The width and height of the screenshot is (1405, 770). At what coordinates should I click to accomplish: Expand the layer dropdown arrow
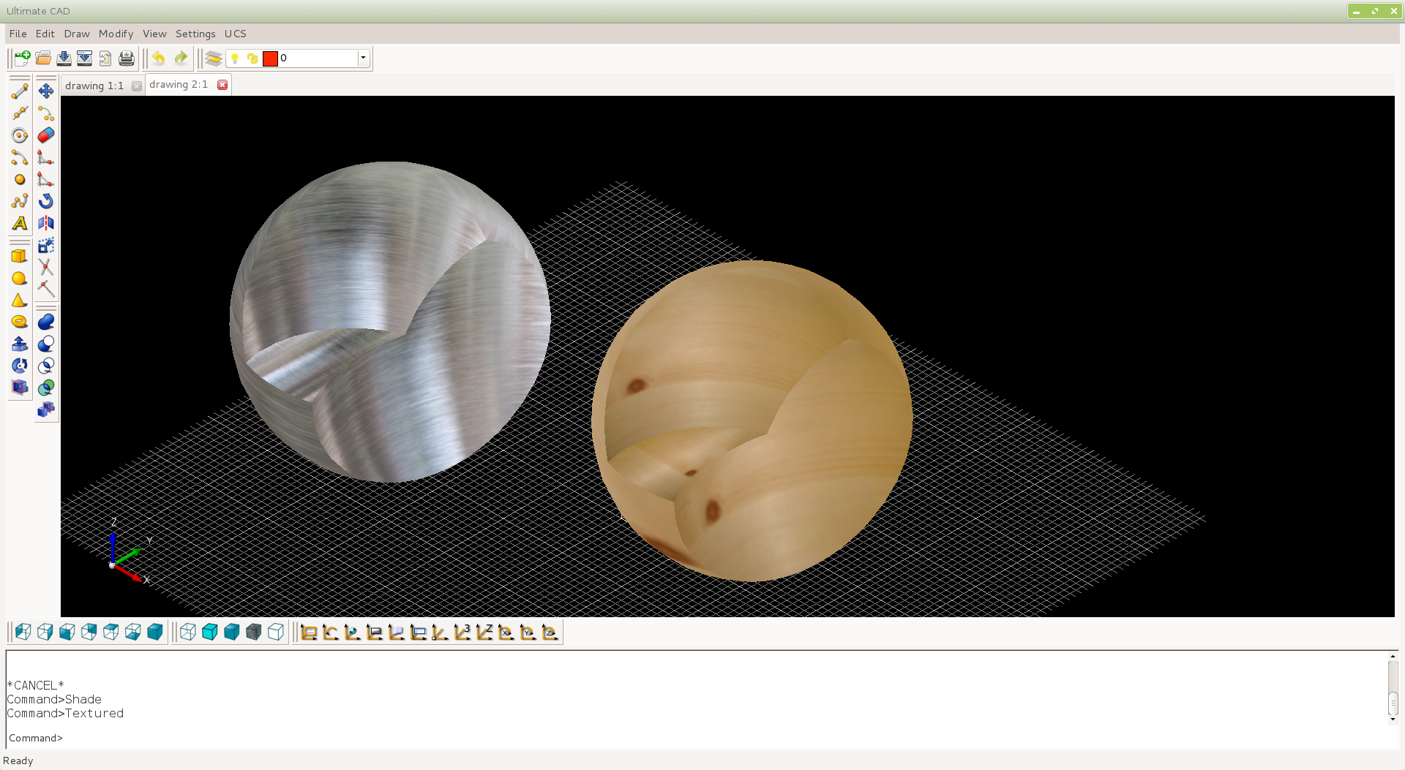(363, 58)
